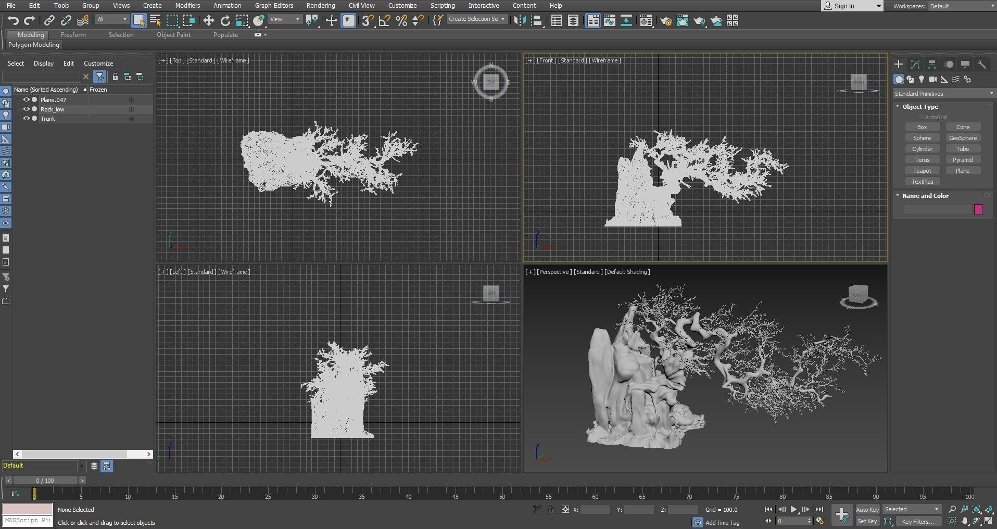Viewport: 997px width, 529px height.
Task: Switch to the Object Paint ribbon tab
Action: point(174,35)
